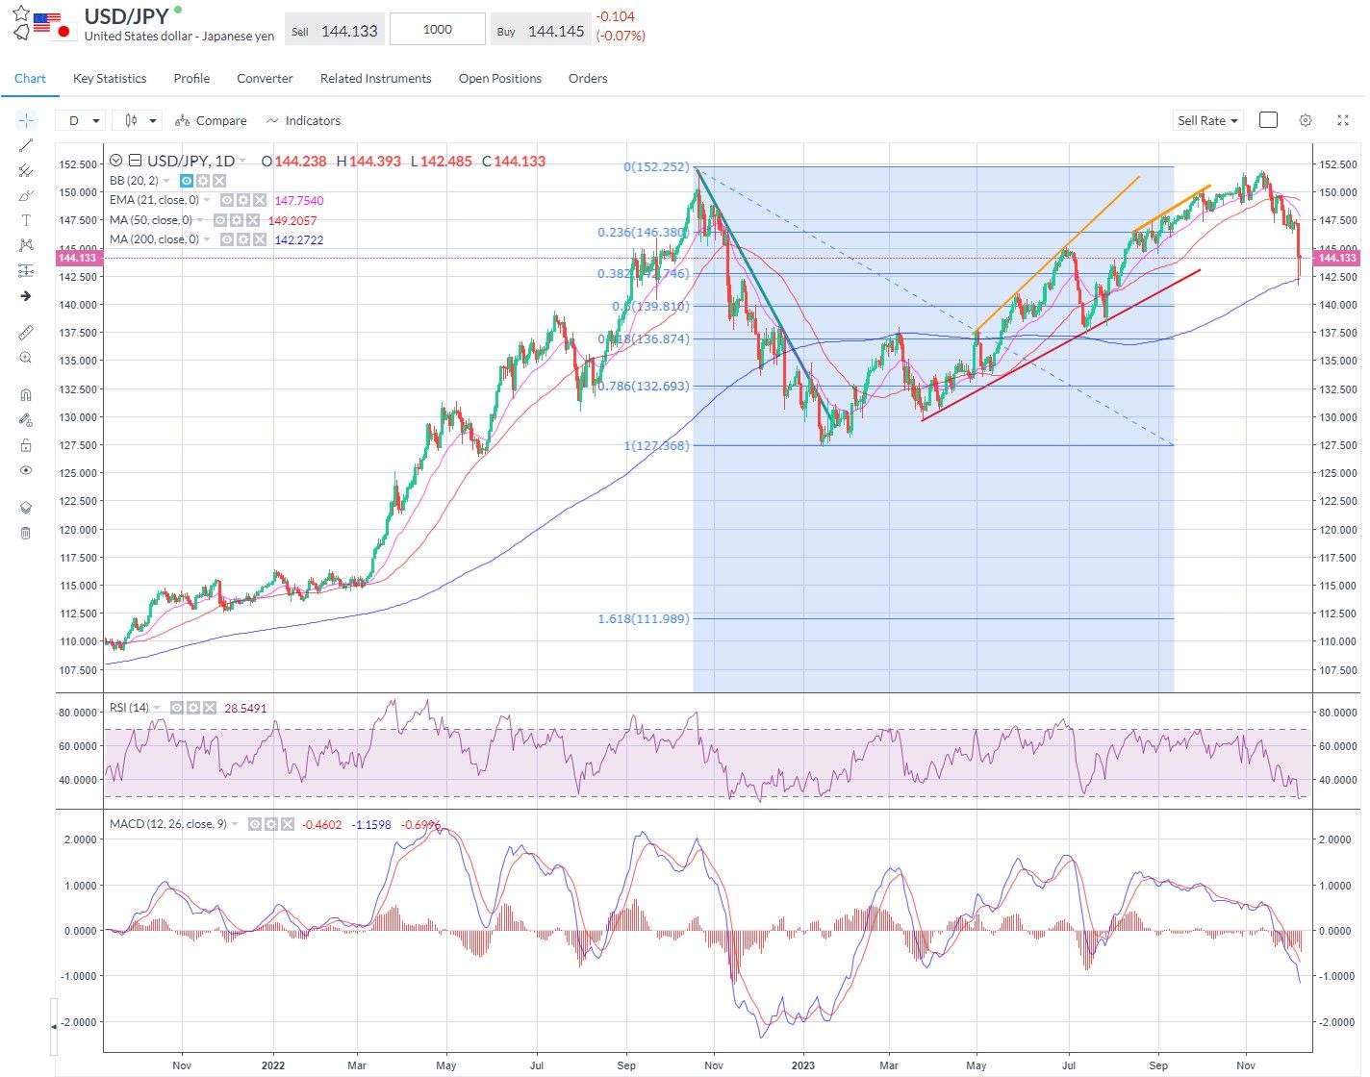Toggle visibility of EMA (21) indicator
Image resolution: width=1370 pixels, height=1077 pixels.
(x=227, y=200)
